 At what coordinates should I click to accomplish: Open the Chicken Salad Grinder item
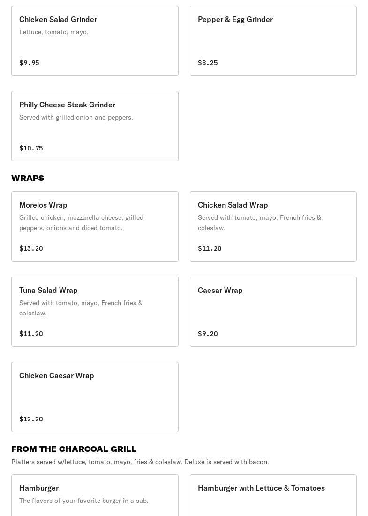[x=58, y=20]
